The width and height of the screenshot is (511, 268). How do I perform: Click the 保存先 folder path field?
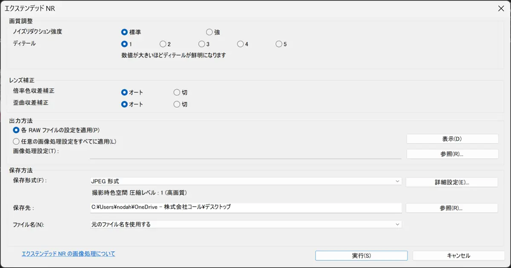pos(245,207)
